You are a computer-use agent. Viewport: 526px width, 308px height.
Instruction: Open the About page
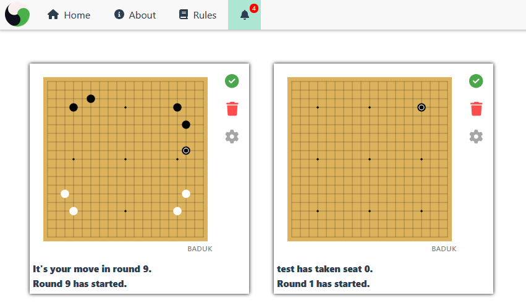tap(135, 15)
